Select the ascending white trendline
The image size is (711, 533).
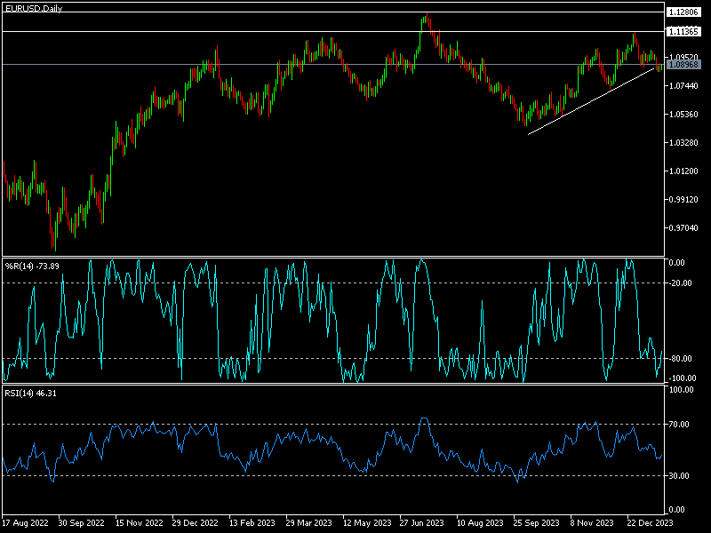591,101
